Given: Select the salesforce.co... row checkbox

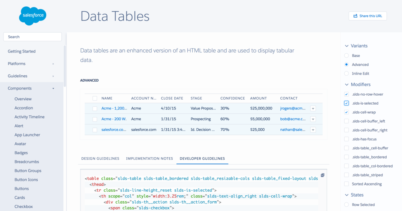Looking at the screenshot, I should 95,130.
